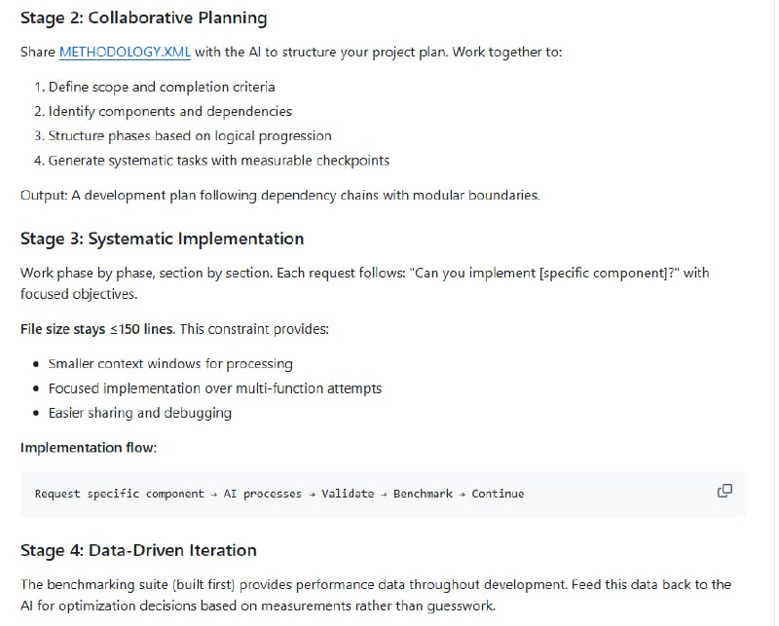This screenshot has height=626, width=779.
Task: Select 'Focused implementation over multi-function attempts' bullet
Action: tap(214, 387)
